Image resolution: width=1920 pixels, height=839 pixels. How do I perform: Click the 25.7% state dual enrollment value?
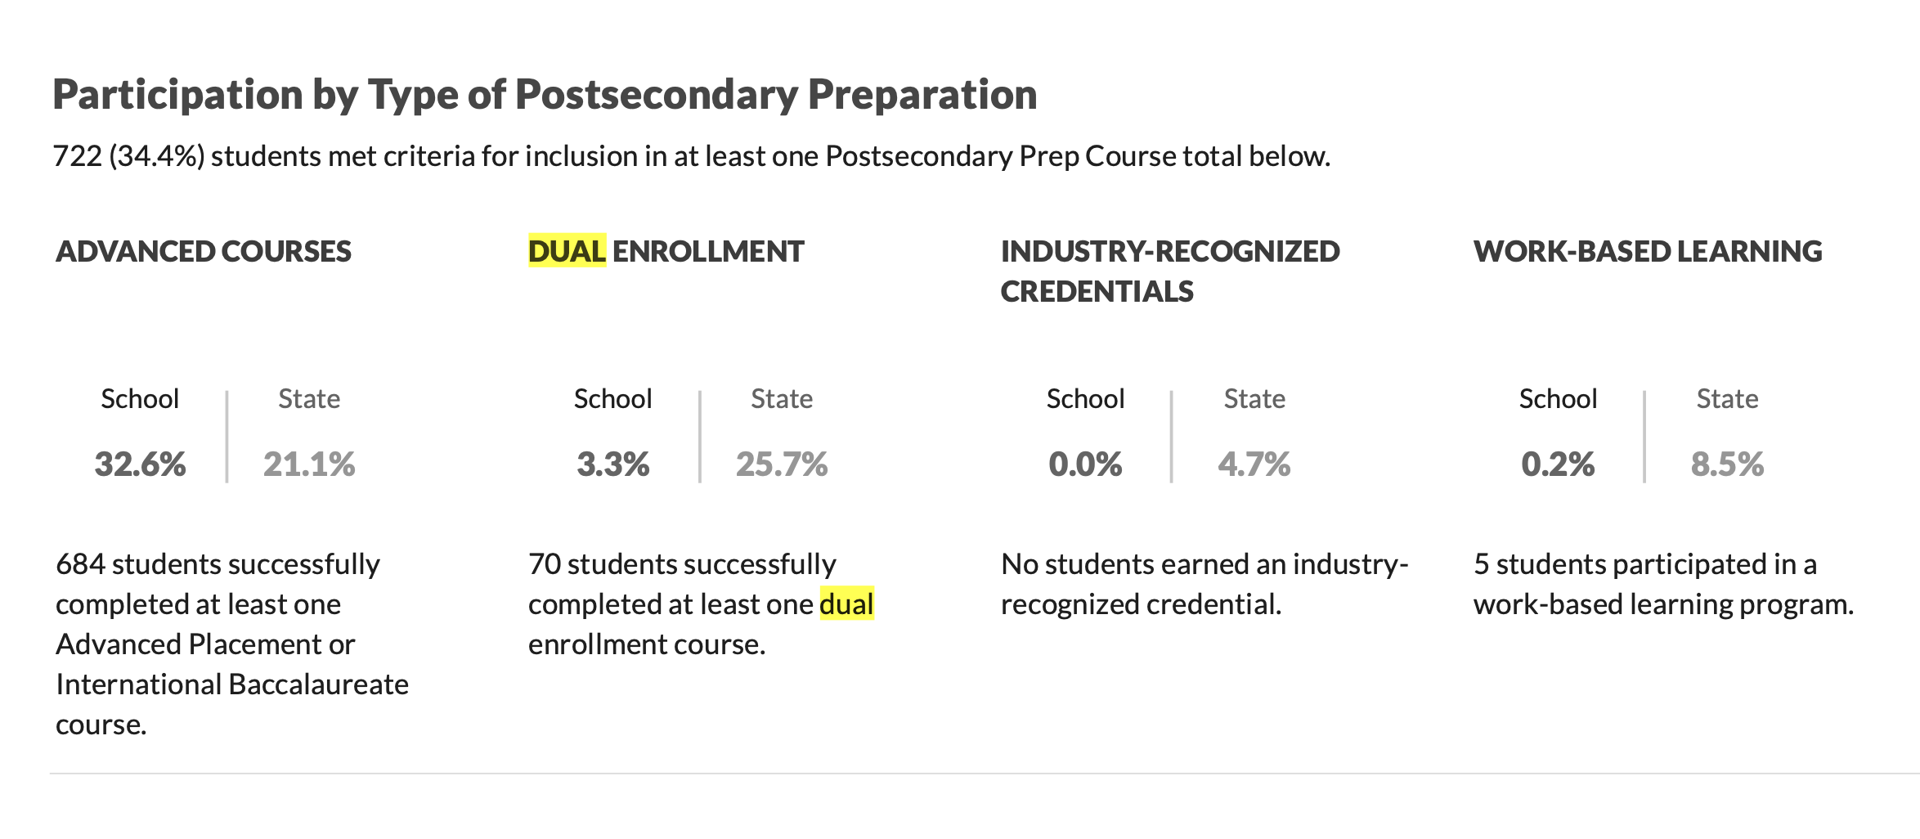(x=782, y=464)
